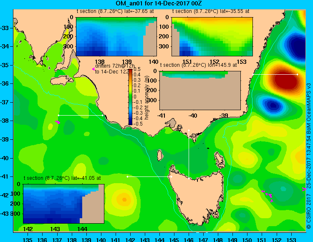Click the 't section' title for lat=-35.55

click(x=211, y=11)
